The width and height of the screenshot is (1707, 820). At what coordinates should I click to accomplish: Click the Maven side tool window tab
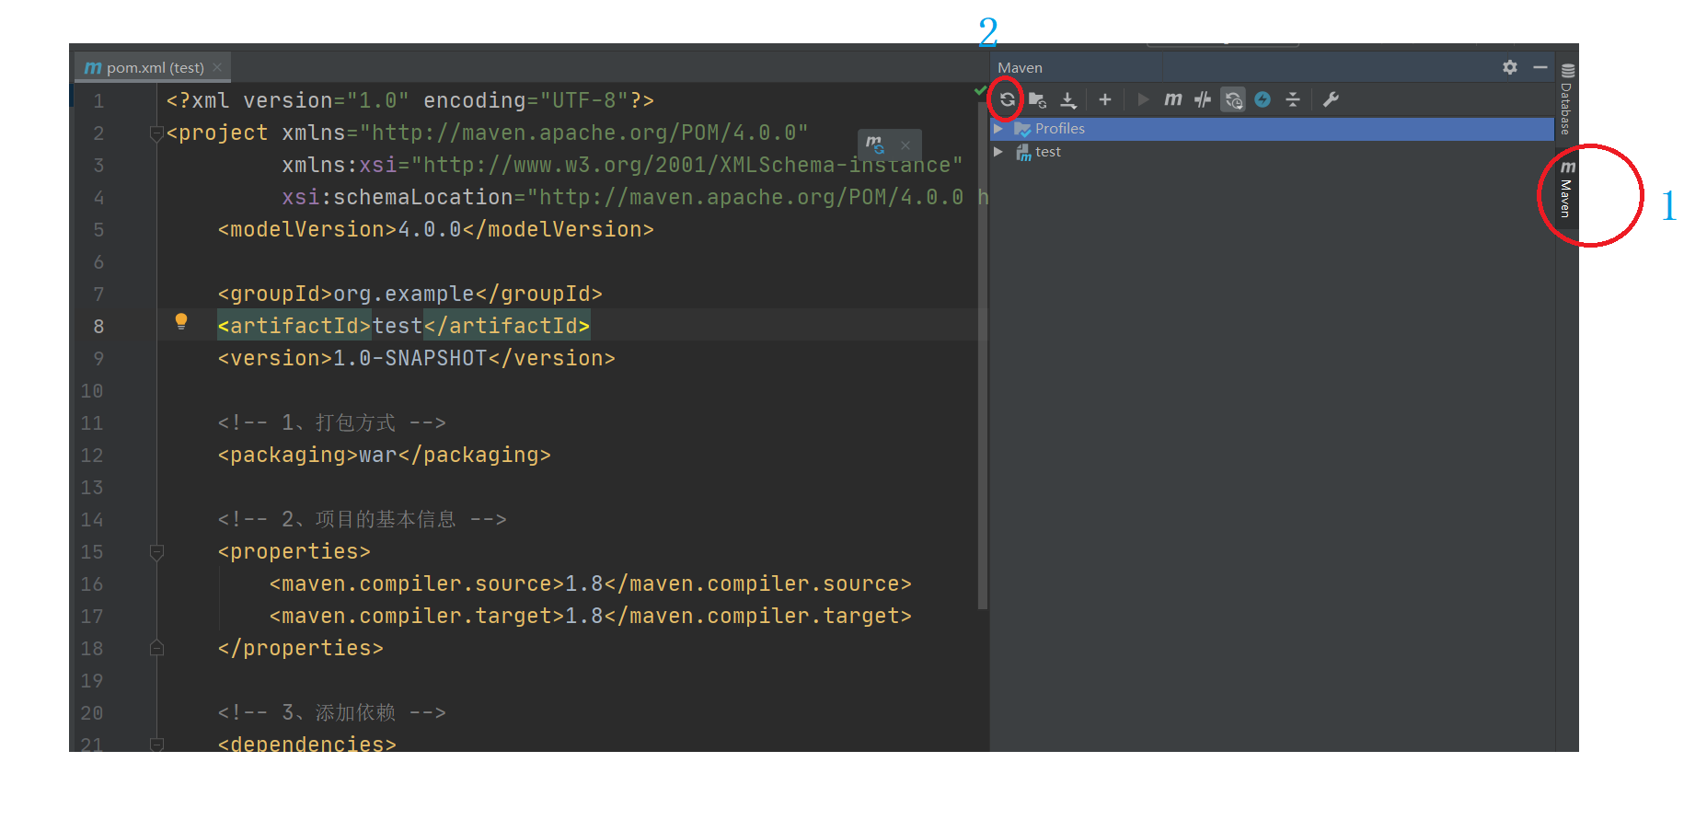pos(1567,188)
